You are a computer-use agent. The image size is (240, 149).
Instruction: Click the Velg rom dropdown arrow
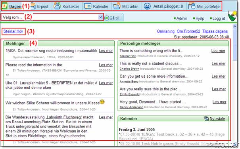100,17
